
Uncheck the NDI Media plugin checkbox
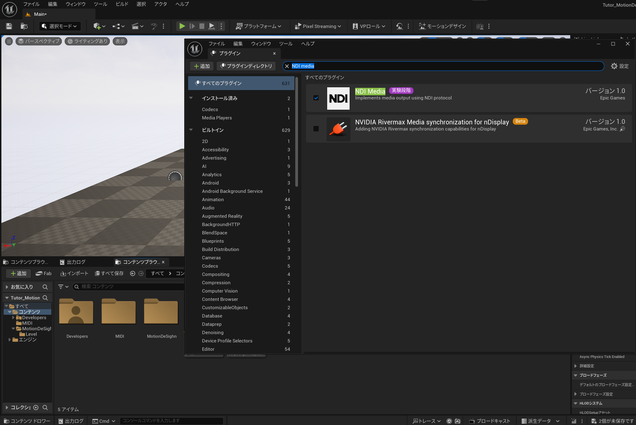point(316,98)
